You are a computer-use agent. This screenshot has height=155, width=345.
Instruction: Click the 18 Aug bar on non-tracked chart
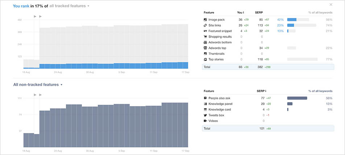(26, 140)
